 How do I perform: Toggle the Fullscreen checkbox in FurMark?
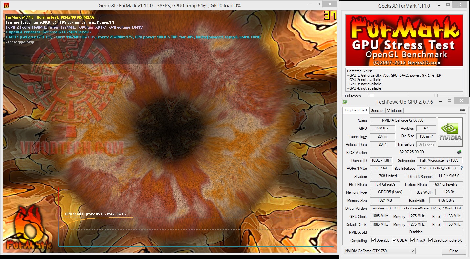[372, 96]
